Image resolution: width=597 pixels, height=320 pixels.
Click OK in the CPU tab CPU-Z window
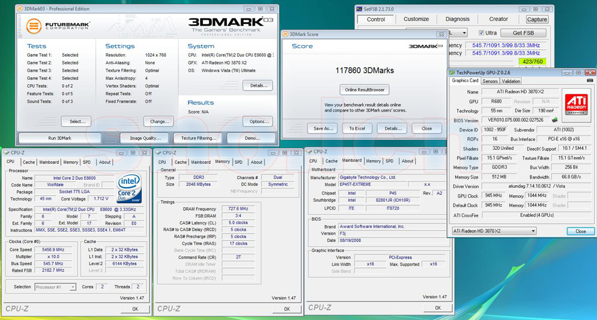[135, 309]
